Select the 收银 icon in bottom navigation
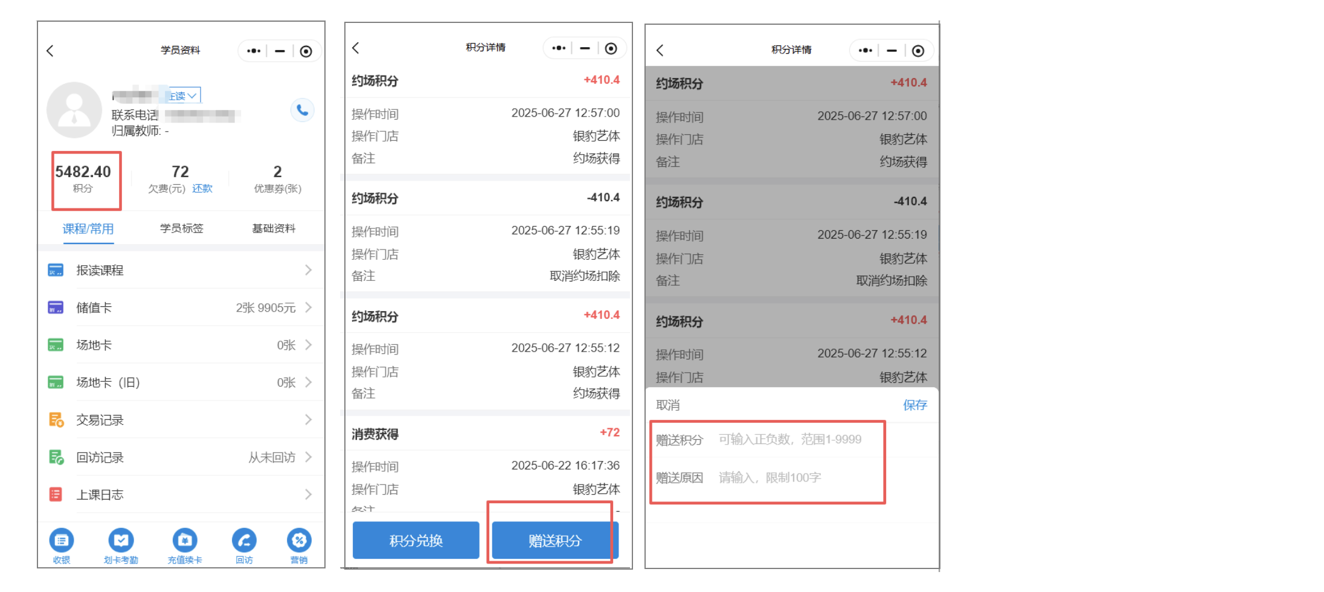Screen dimensions: 1324x592 (x=61, y=541)
